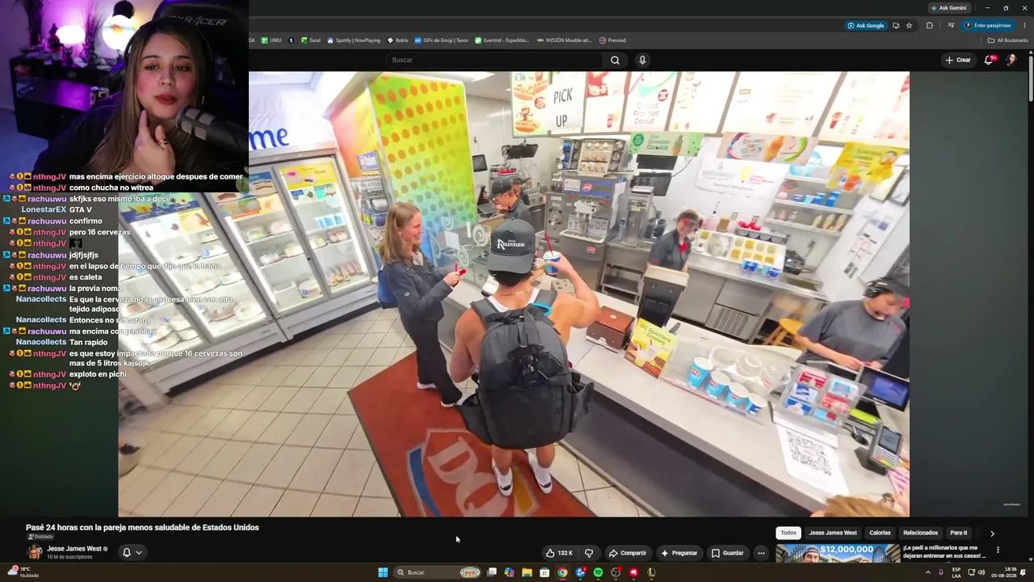Click into the YouTube Buscar search field
Screen dimensions: 1034x582
coord(494,60)
